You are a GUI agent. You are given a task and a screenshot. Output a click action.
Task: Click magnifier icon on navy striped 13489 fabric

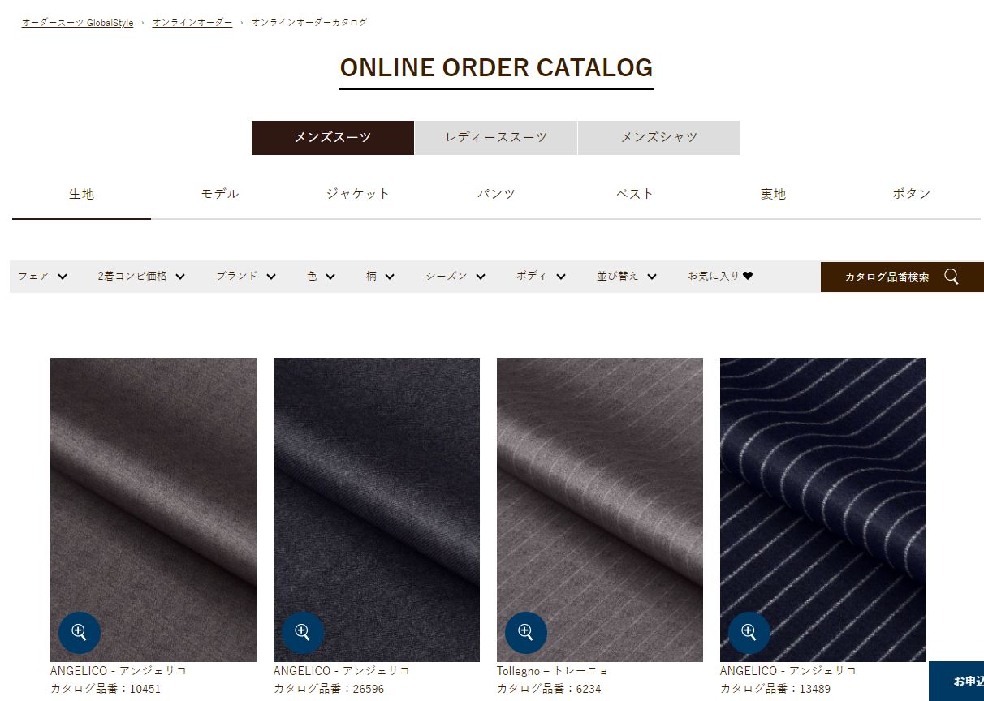pos(749,633)
